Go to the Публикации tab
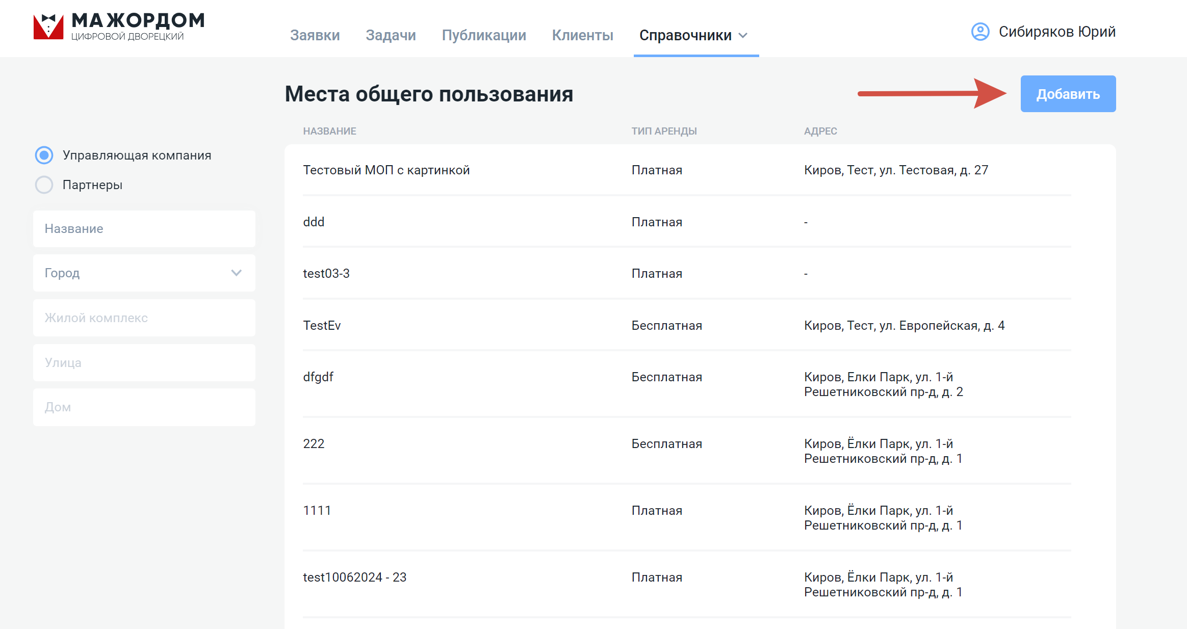The image size is (1187, 629). pos(483,35)
